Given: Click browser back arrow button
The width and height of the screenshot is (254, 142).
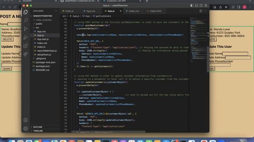Looking at the screenshot, I should tap(4, 7).
